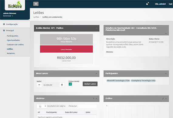The width and height of the screenshot is (173, 118).
Task: Click the grid icon beside Principal
Action: pyautogui.click(x=4, y=31)
